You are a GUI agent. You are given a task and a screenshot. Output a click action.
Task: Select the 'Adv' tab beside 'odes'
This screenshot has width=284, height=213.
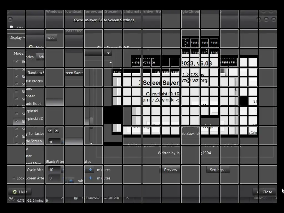(40, 57)
